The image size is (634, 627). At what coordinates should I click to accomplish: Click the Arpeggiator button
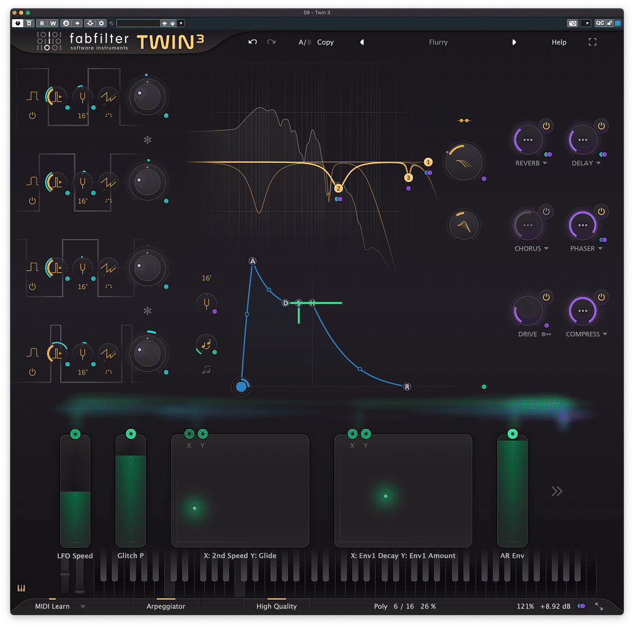click(166, 607)
